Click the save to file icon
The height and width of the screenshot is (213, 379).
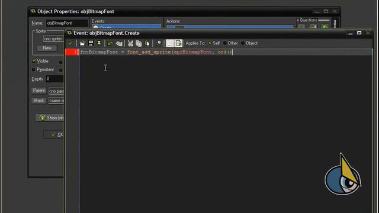tap(91, 43)
